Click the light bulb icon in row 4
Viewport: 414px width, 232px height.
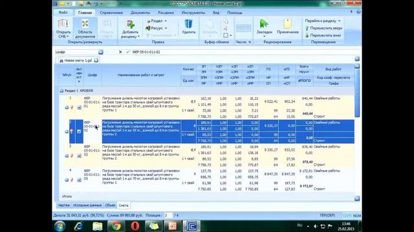pyautogui.click(x=72, y=180)
